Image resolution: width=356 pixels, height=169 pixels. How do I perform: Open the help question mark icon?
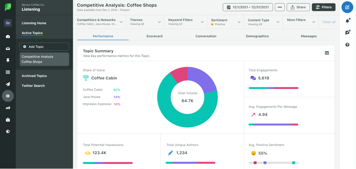pyautogui.click(x=347, y=45)
